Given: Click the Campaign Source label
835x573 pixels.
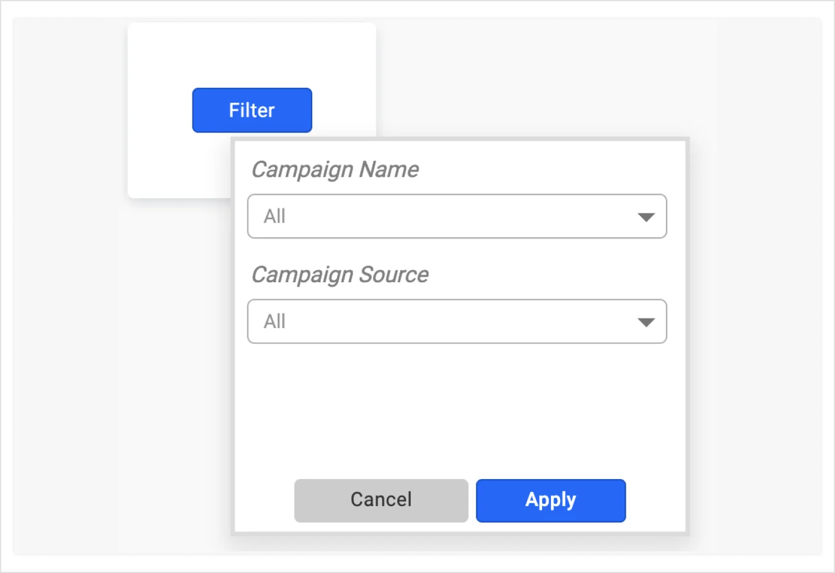Looking at the screenshot, I should click(x=340, y=275).
